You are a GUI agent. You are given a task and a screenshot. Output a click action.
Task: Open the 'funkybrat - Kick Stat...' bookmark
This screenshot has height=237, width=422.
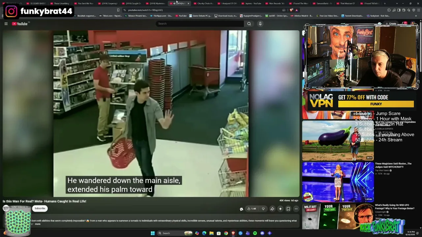(x=378, y=16)
